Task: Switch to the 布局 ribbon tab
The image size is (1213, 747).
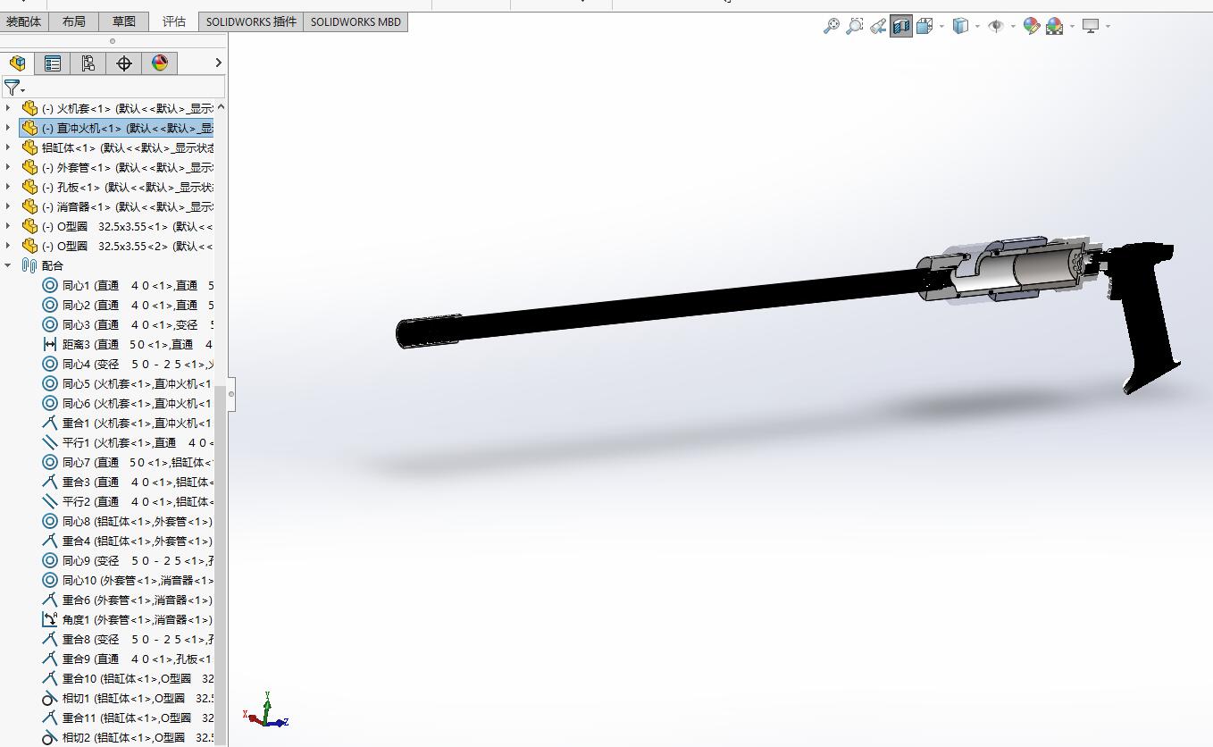Action: click(74, 21)
